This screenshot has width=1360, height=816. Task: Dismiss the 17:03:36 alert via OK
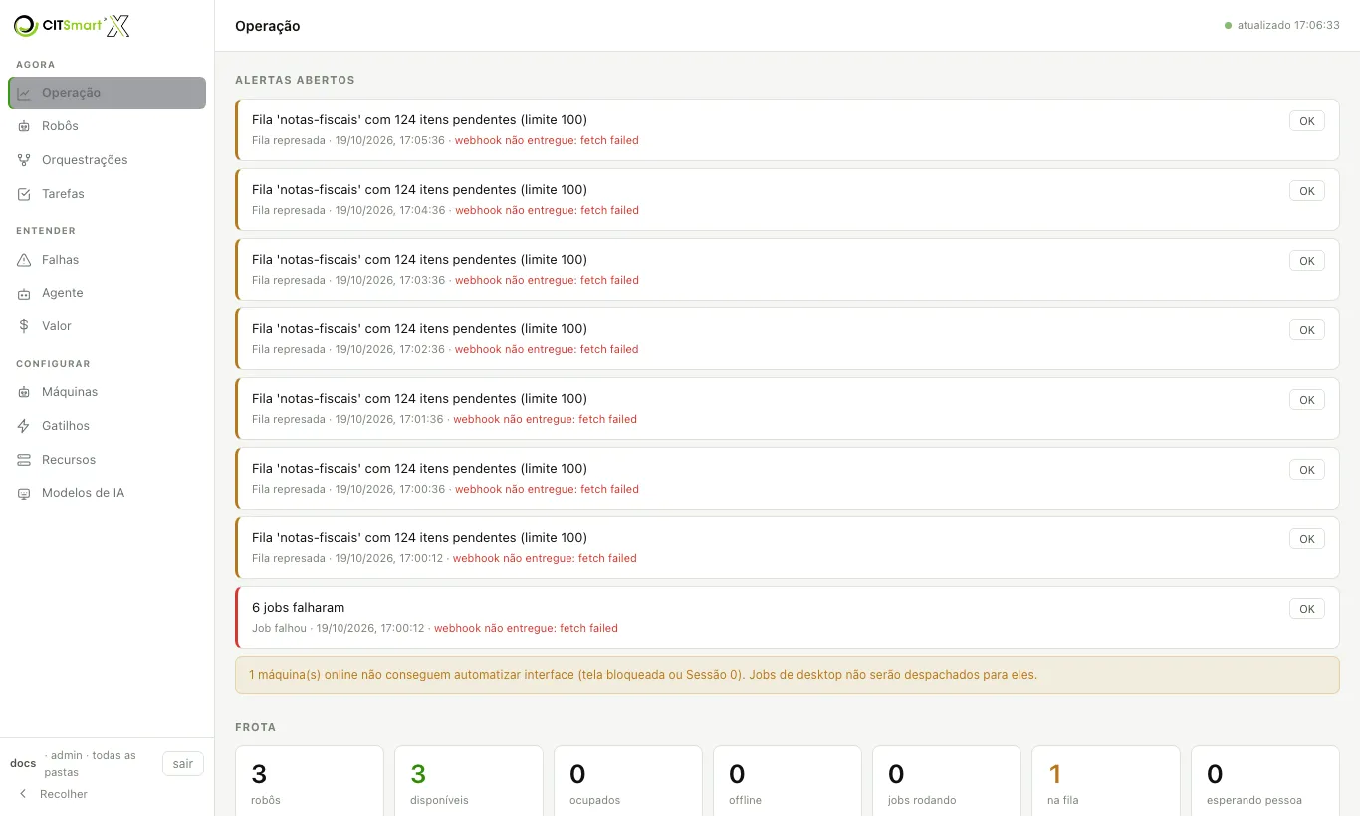pyautogui.click(x=1307, y=261)
